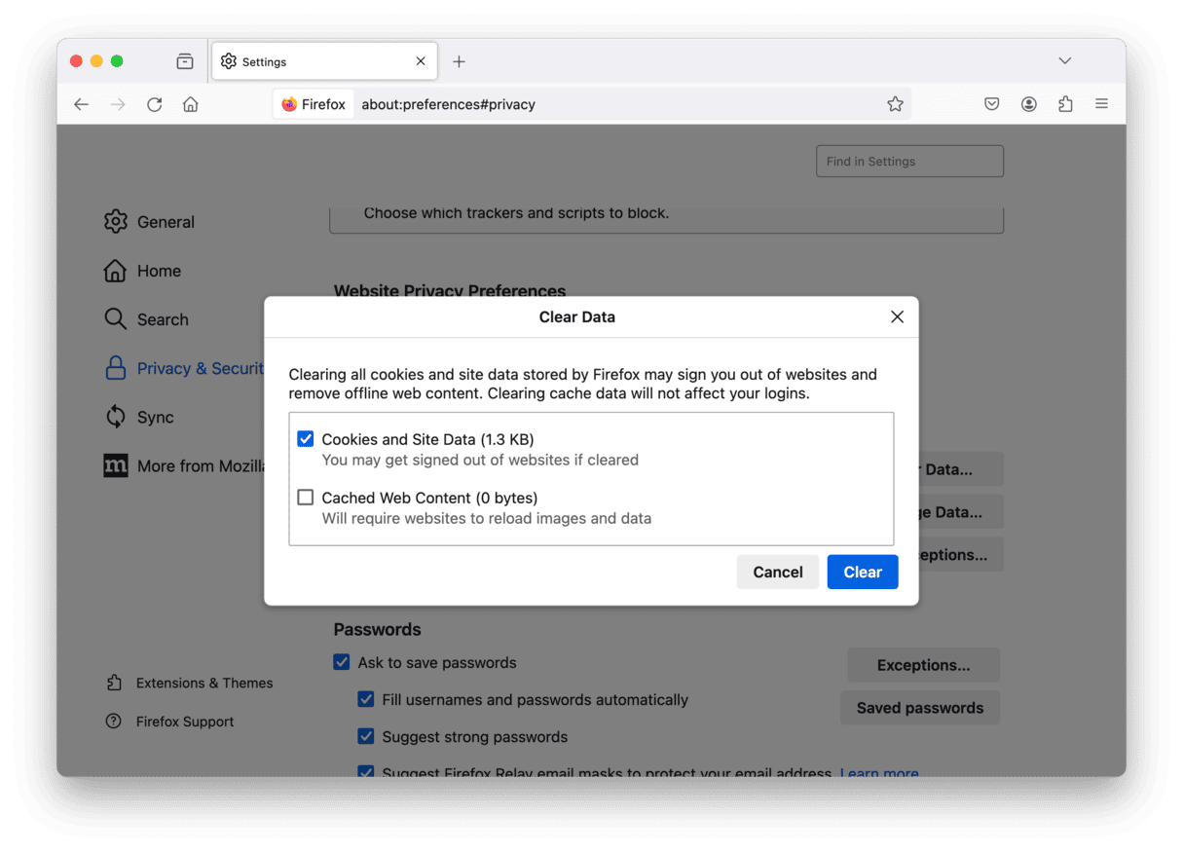
Task: Select the Privacy & Security category
Action: pos(184,368)
